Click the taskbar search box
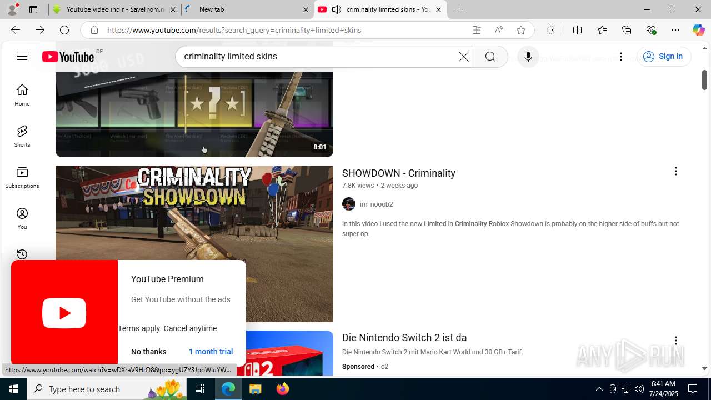Viewport: 711px width, 400px height. click(107, 389)
